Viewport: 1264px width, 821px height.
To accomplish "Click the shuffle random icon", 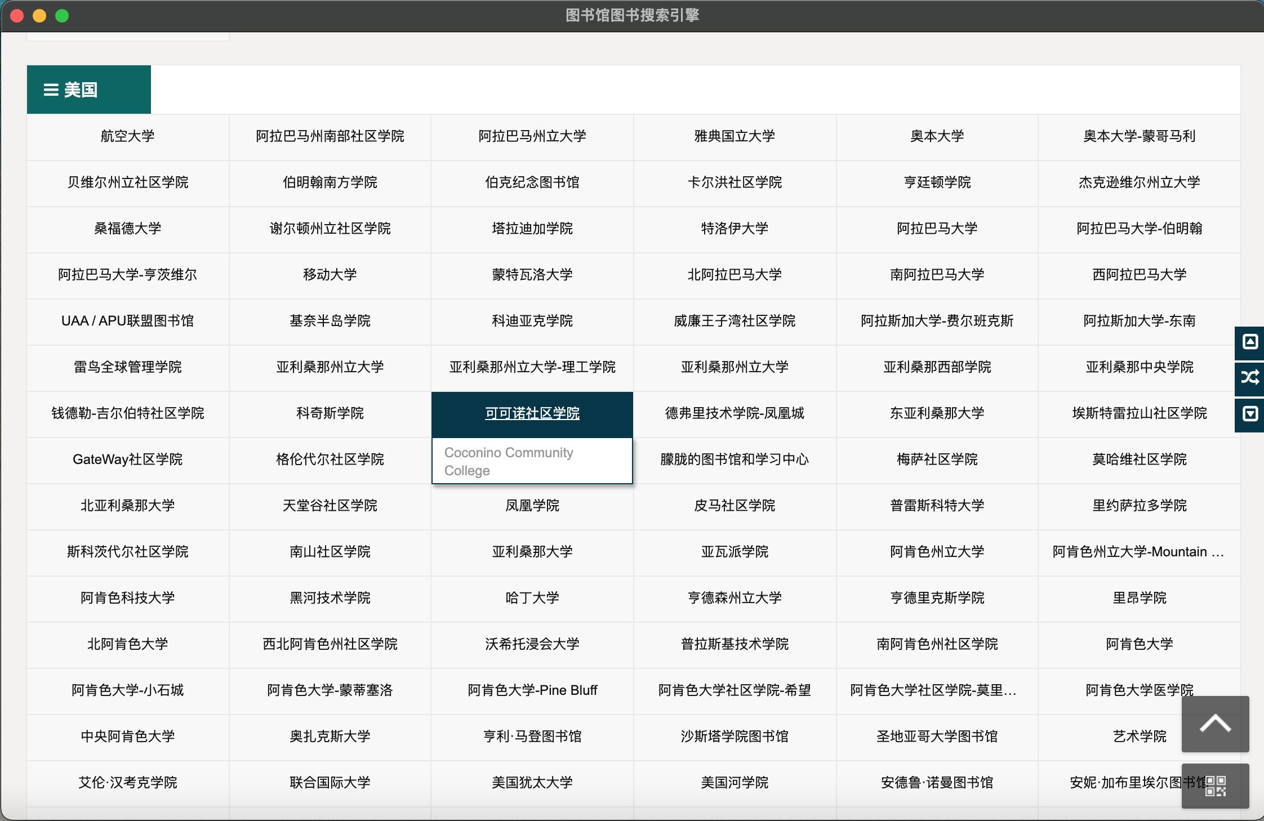I will click(x=1250, y=377).
